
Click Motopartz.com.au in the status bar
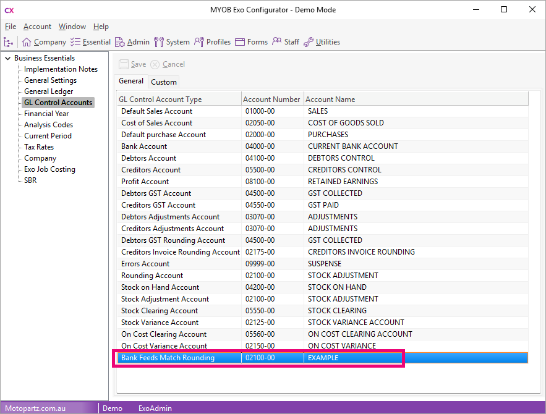(35, 408)
